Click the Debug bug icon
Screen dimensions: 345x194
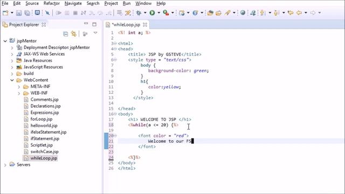coord(139,13)
